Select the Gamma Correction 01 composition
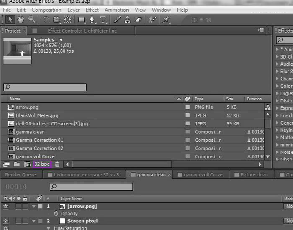 [x=39, y=140]
